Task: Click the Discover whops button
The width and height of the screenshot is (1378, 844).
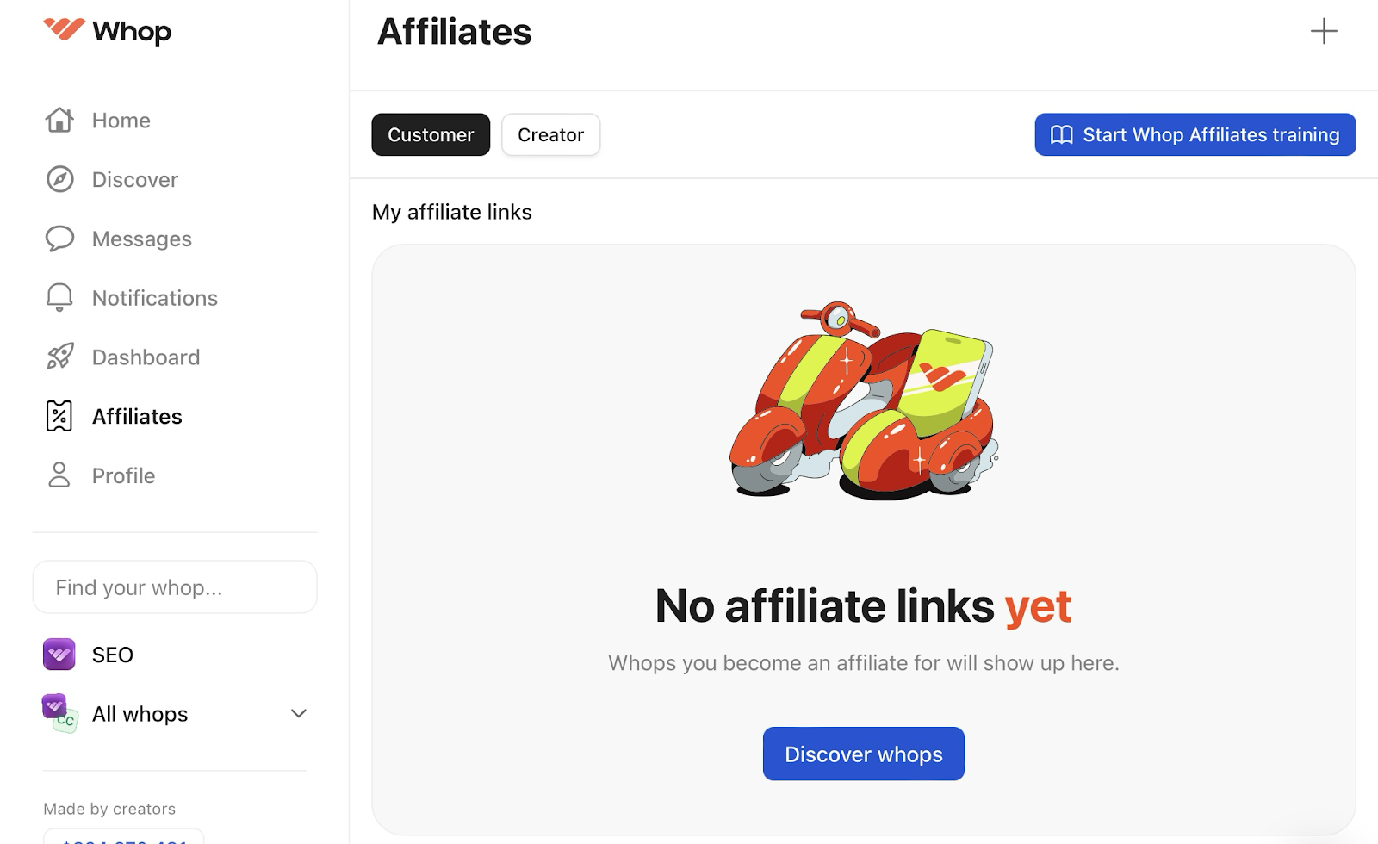Action: [x=863, y=754]
